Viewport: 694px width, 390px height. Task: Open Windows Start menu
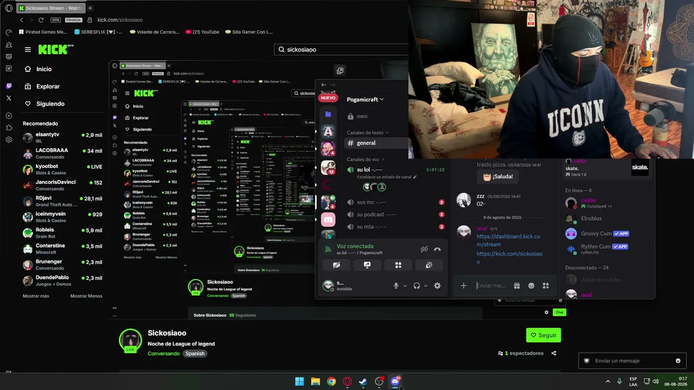299,381
